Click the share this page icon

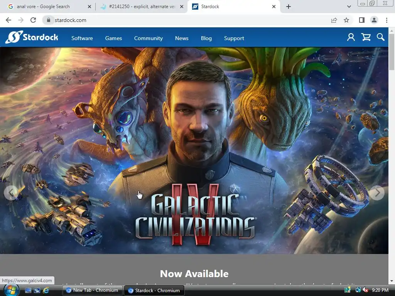(334, 20)
